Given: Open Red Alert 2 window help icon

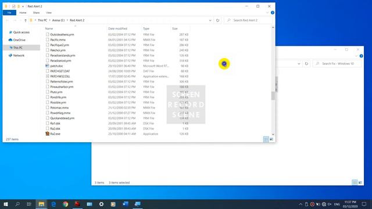Looking at the screenshot, I should [x=273, y=13].
